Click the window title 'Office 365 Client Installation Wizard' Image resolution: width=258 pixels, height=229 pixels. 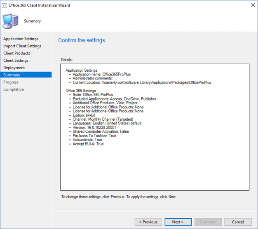[x=39, y=5]
